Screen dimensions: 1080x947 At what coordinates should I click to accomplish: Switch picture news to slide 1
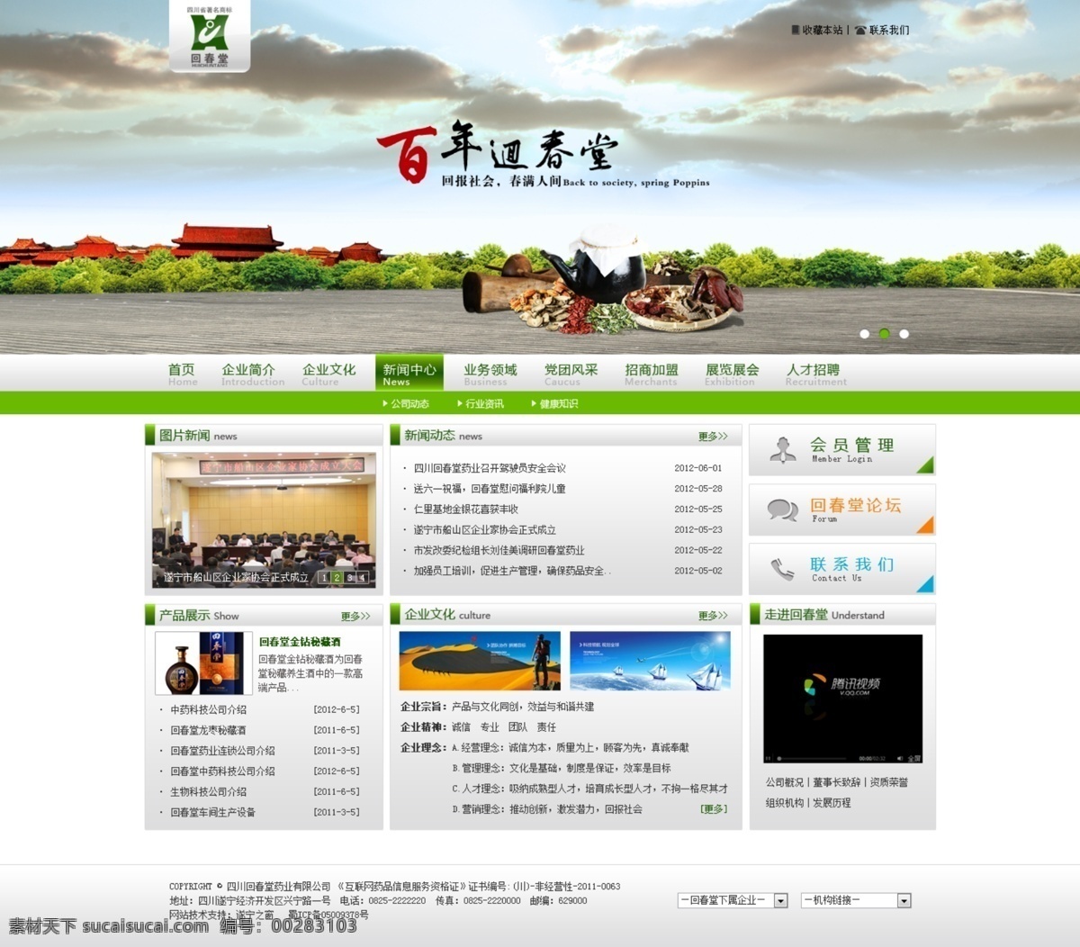pos(324,578)
